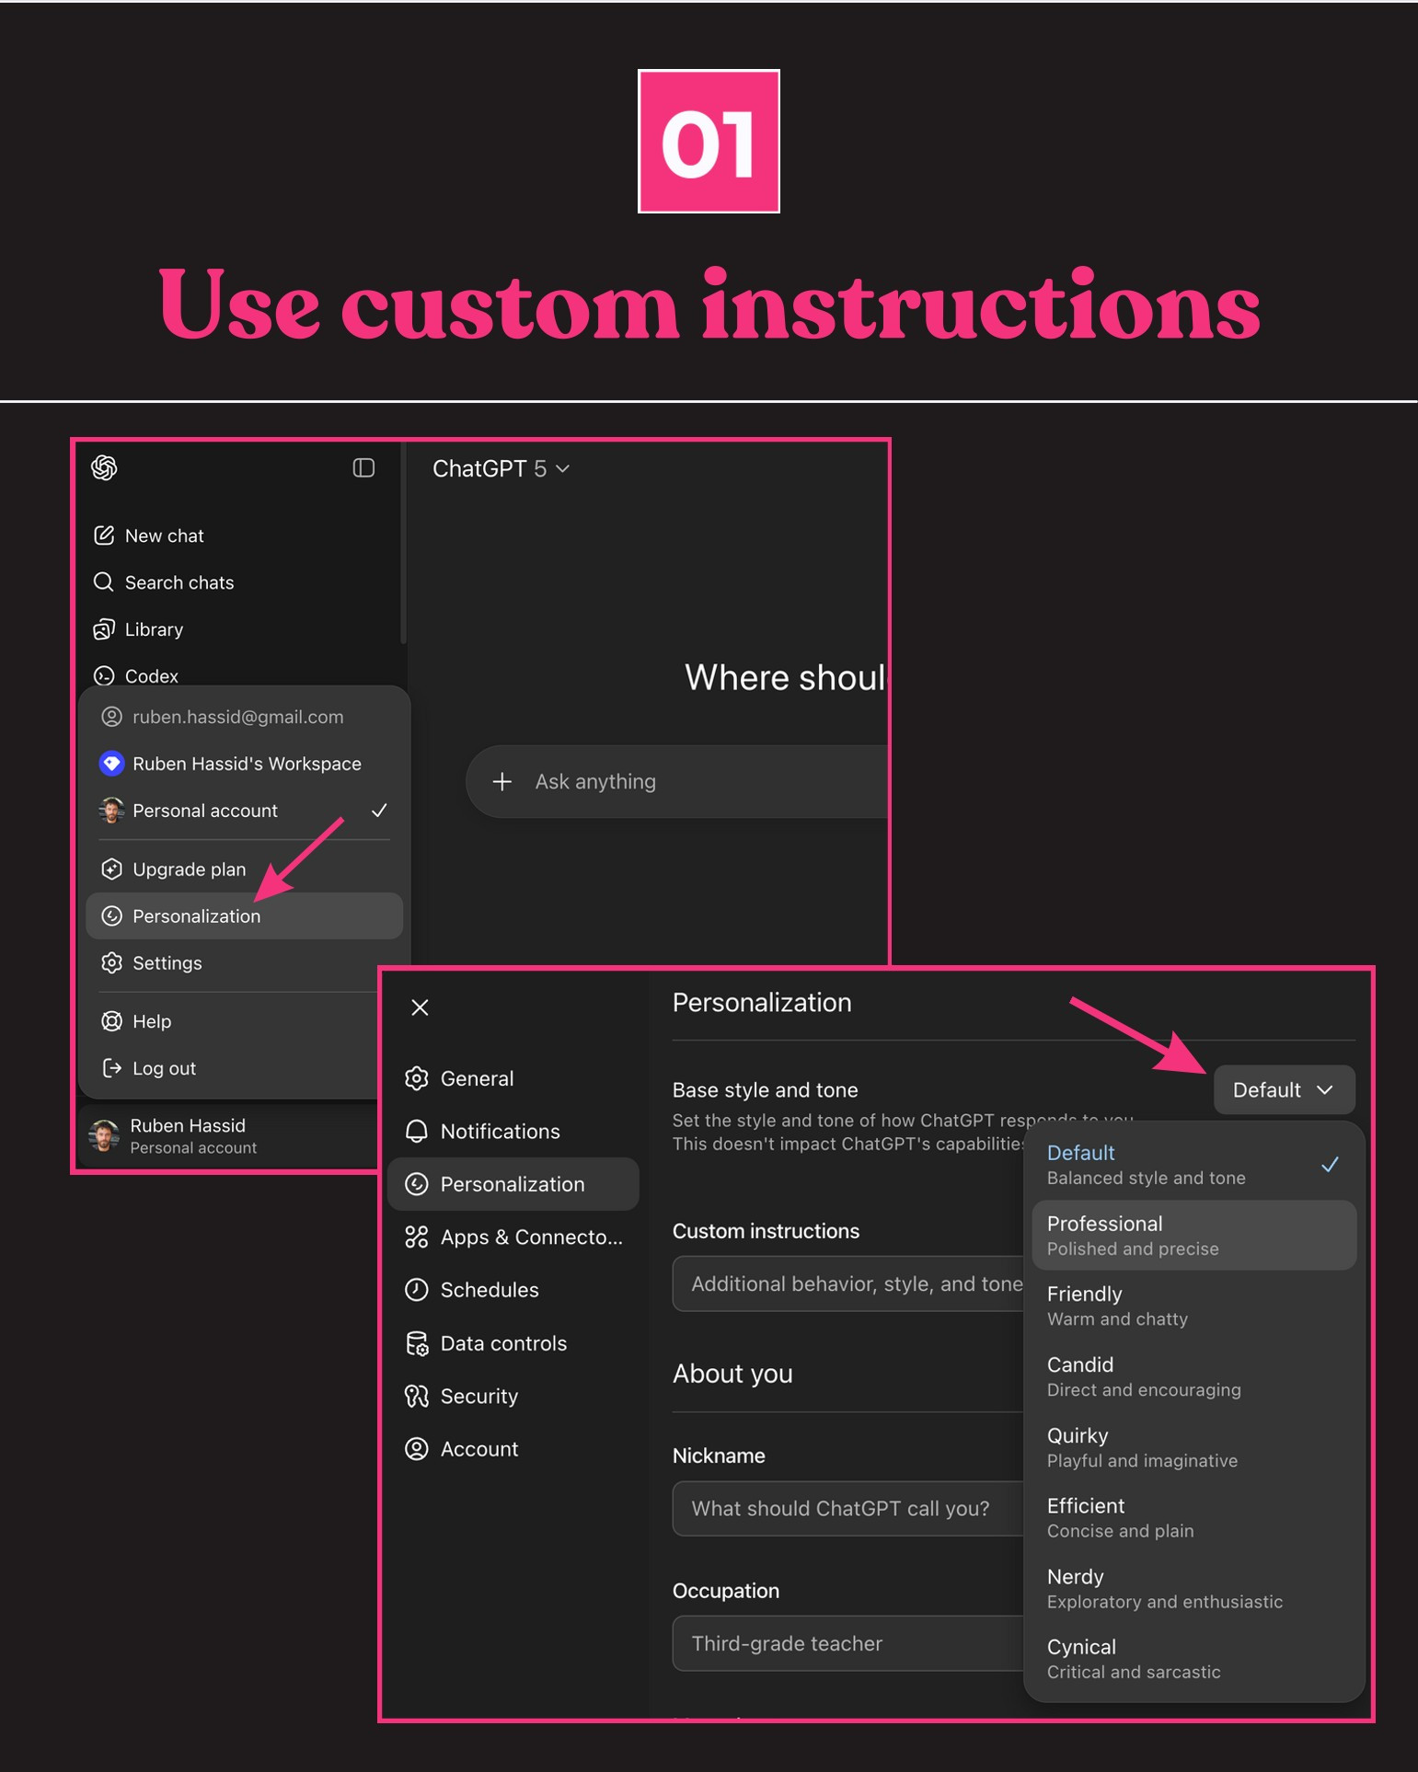
Task: Open Help from the account menu
Action: pos(233,1021)
